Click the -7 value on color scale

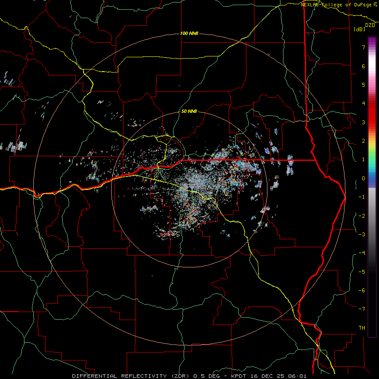coord(362,309)
